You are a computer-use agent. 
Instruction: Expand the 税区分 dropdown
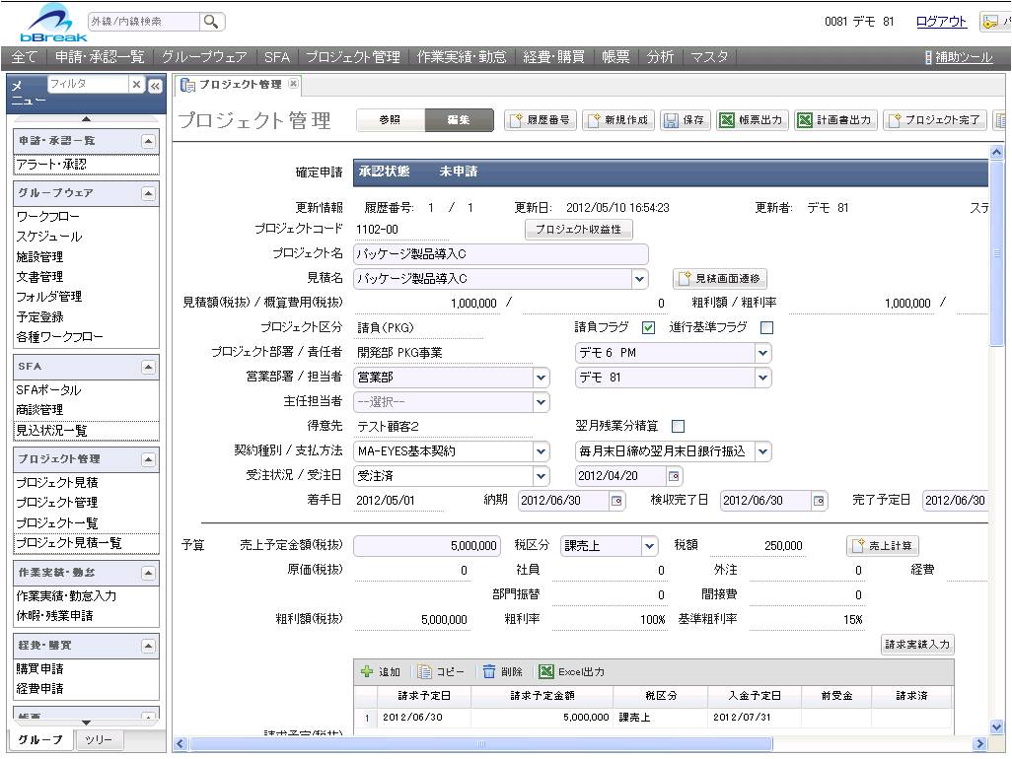(x=648, y=545)
